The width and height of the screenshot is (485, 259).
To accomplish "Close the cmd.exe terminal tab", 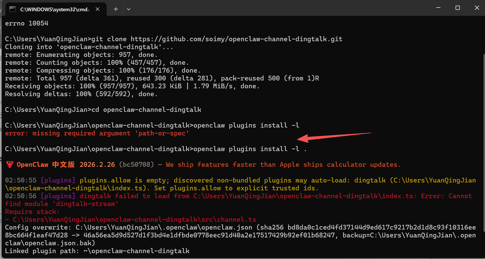I will click(98, 9).
